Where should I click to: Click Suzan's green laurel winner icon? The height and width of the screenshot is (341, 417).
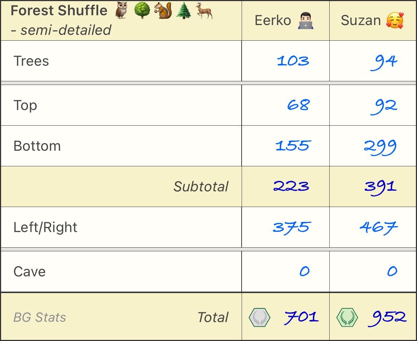tap(347, 317)
